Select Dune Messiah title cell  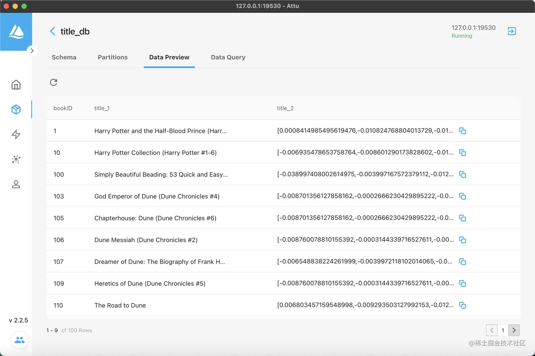click(x=146, y=240)
